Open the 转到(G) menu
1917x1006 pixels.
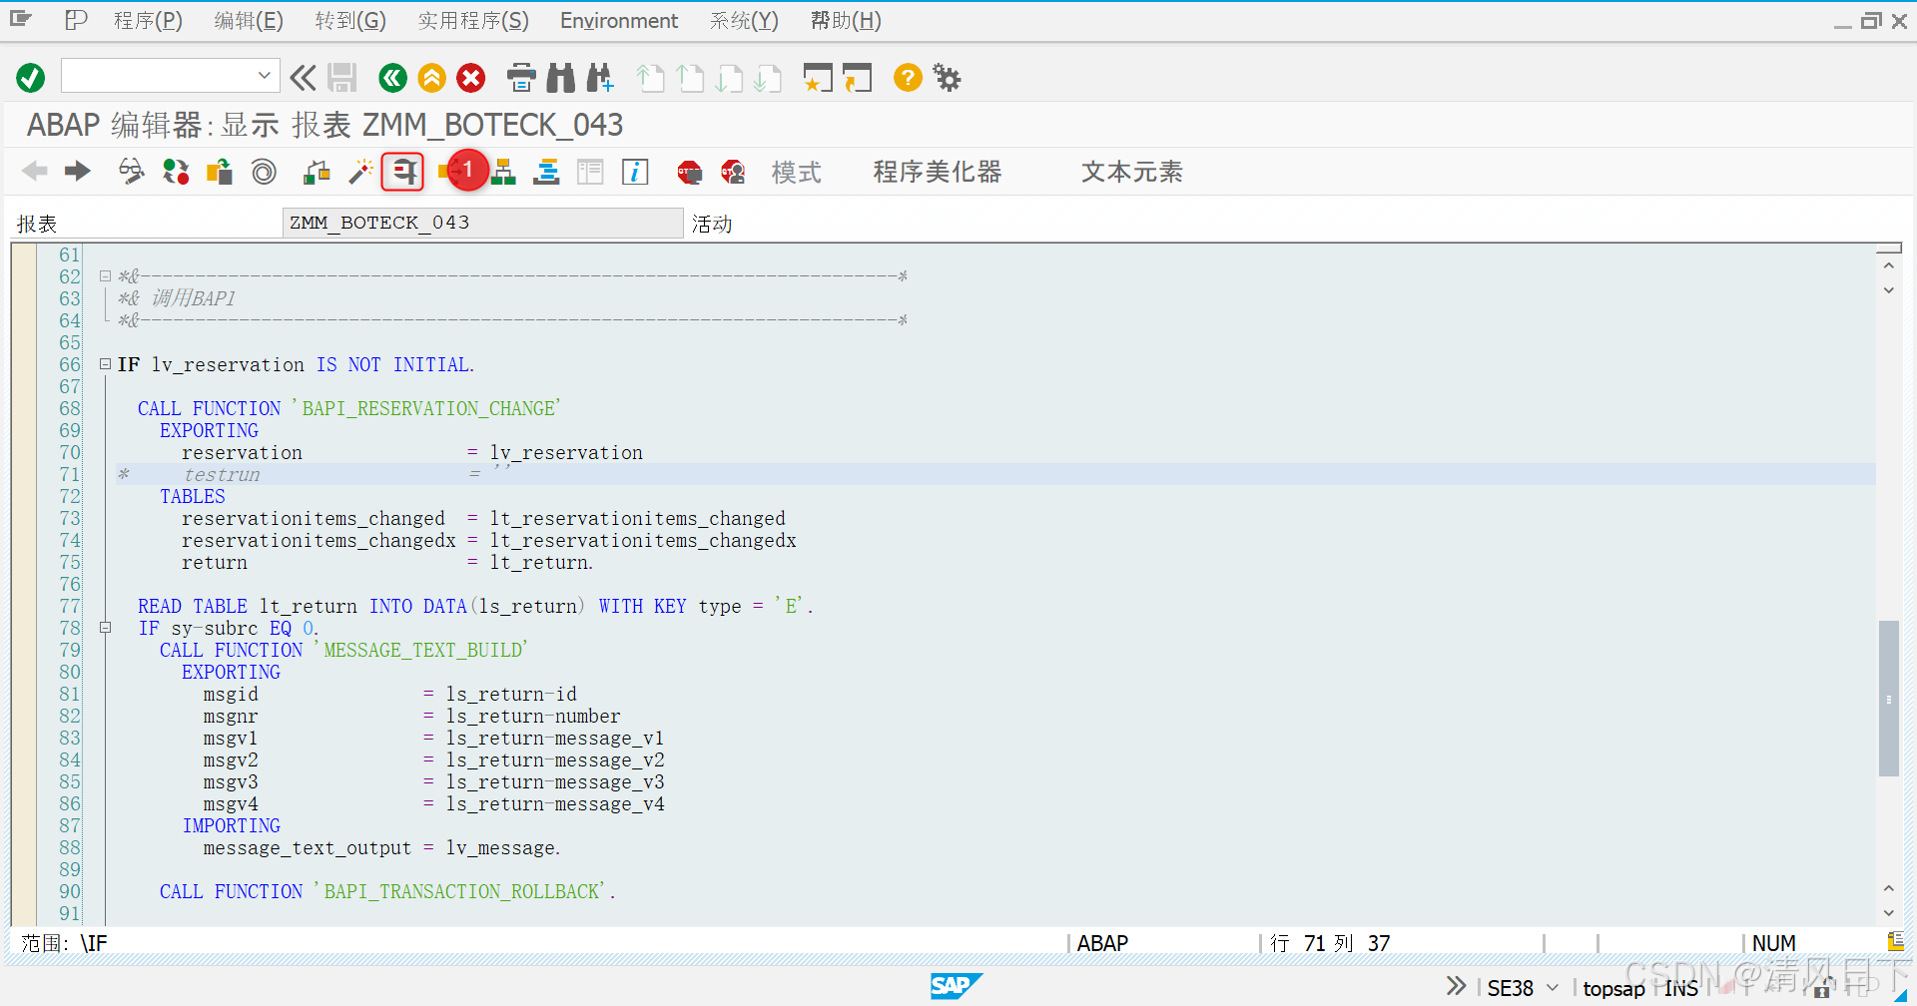coord(349,20)
